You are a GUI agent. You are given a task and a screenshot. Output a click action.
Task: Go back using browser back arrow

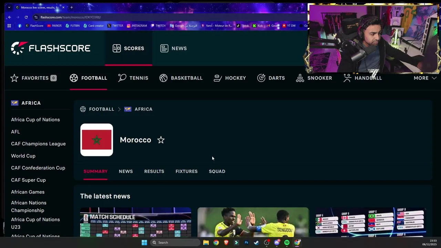[10, 17]
